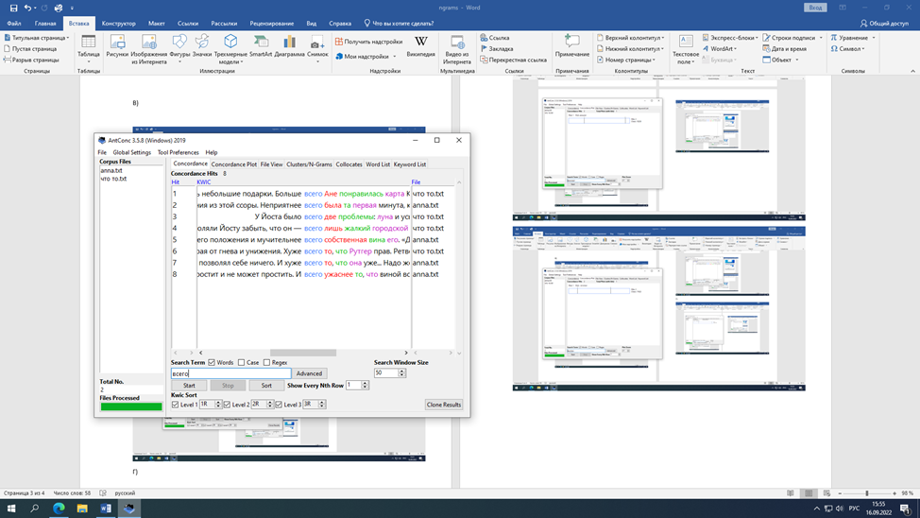Open Изображения из Интернета tool
The width and height of the screenshot is (920, 518).
pos(149,49)
